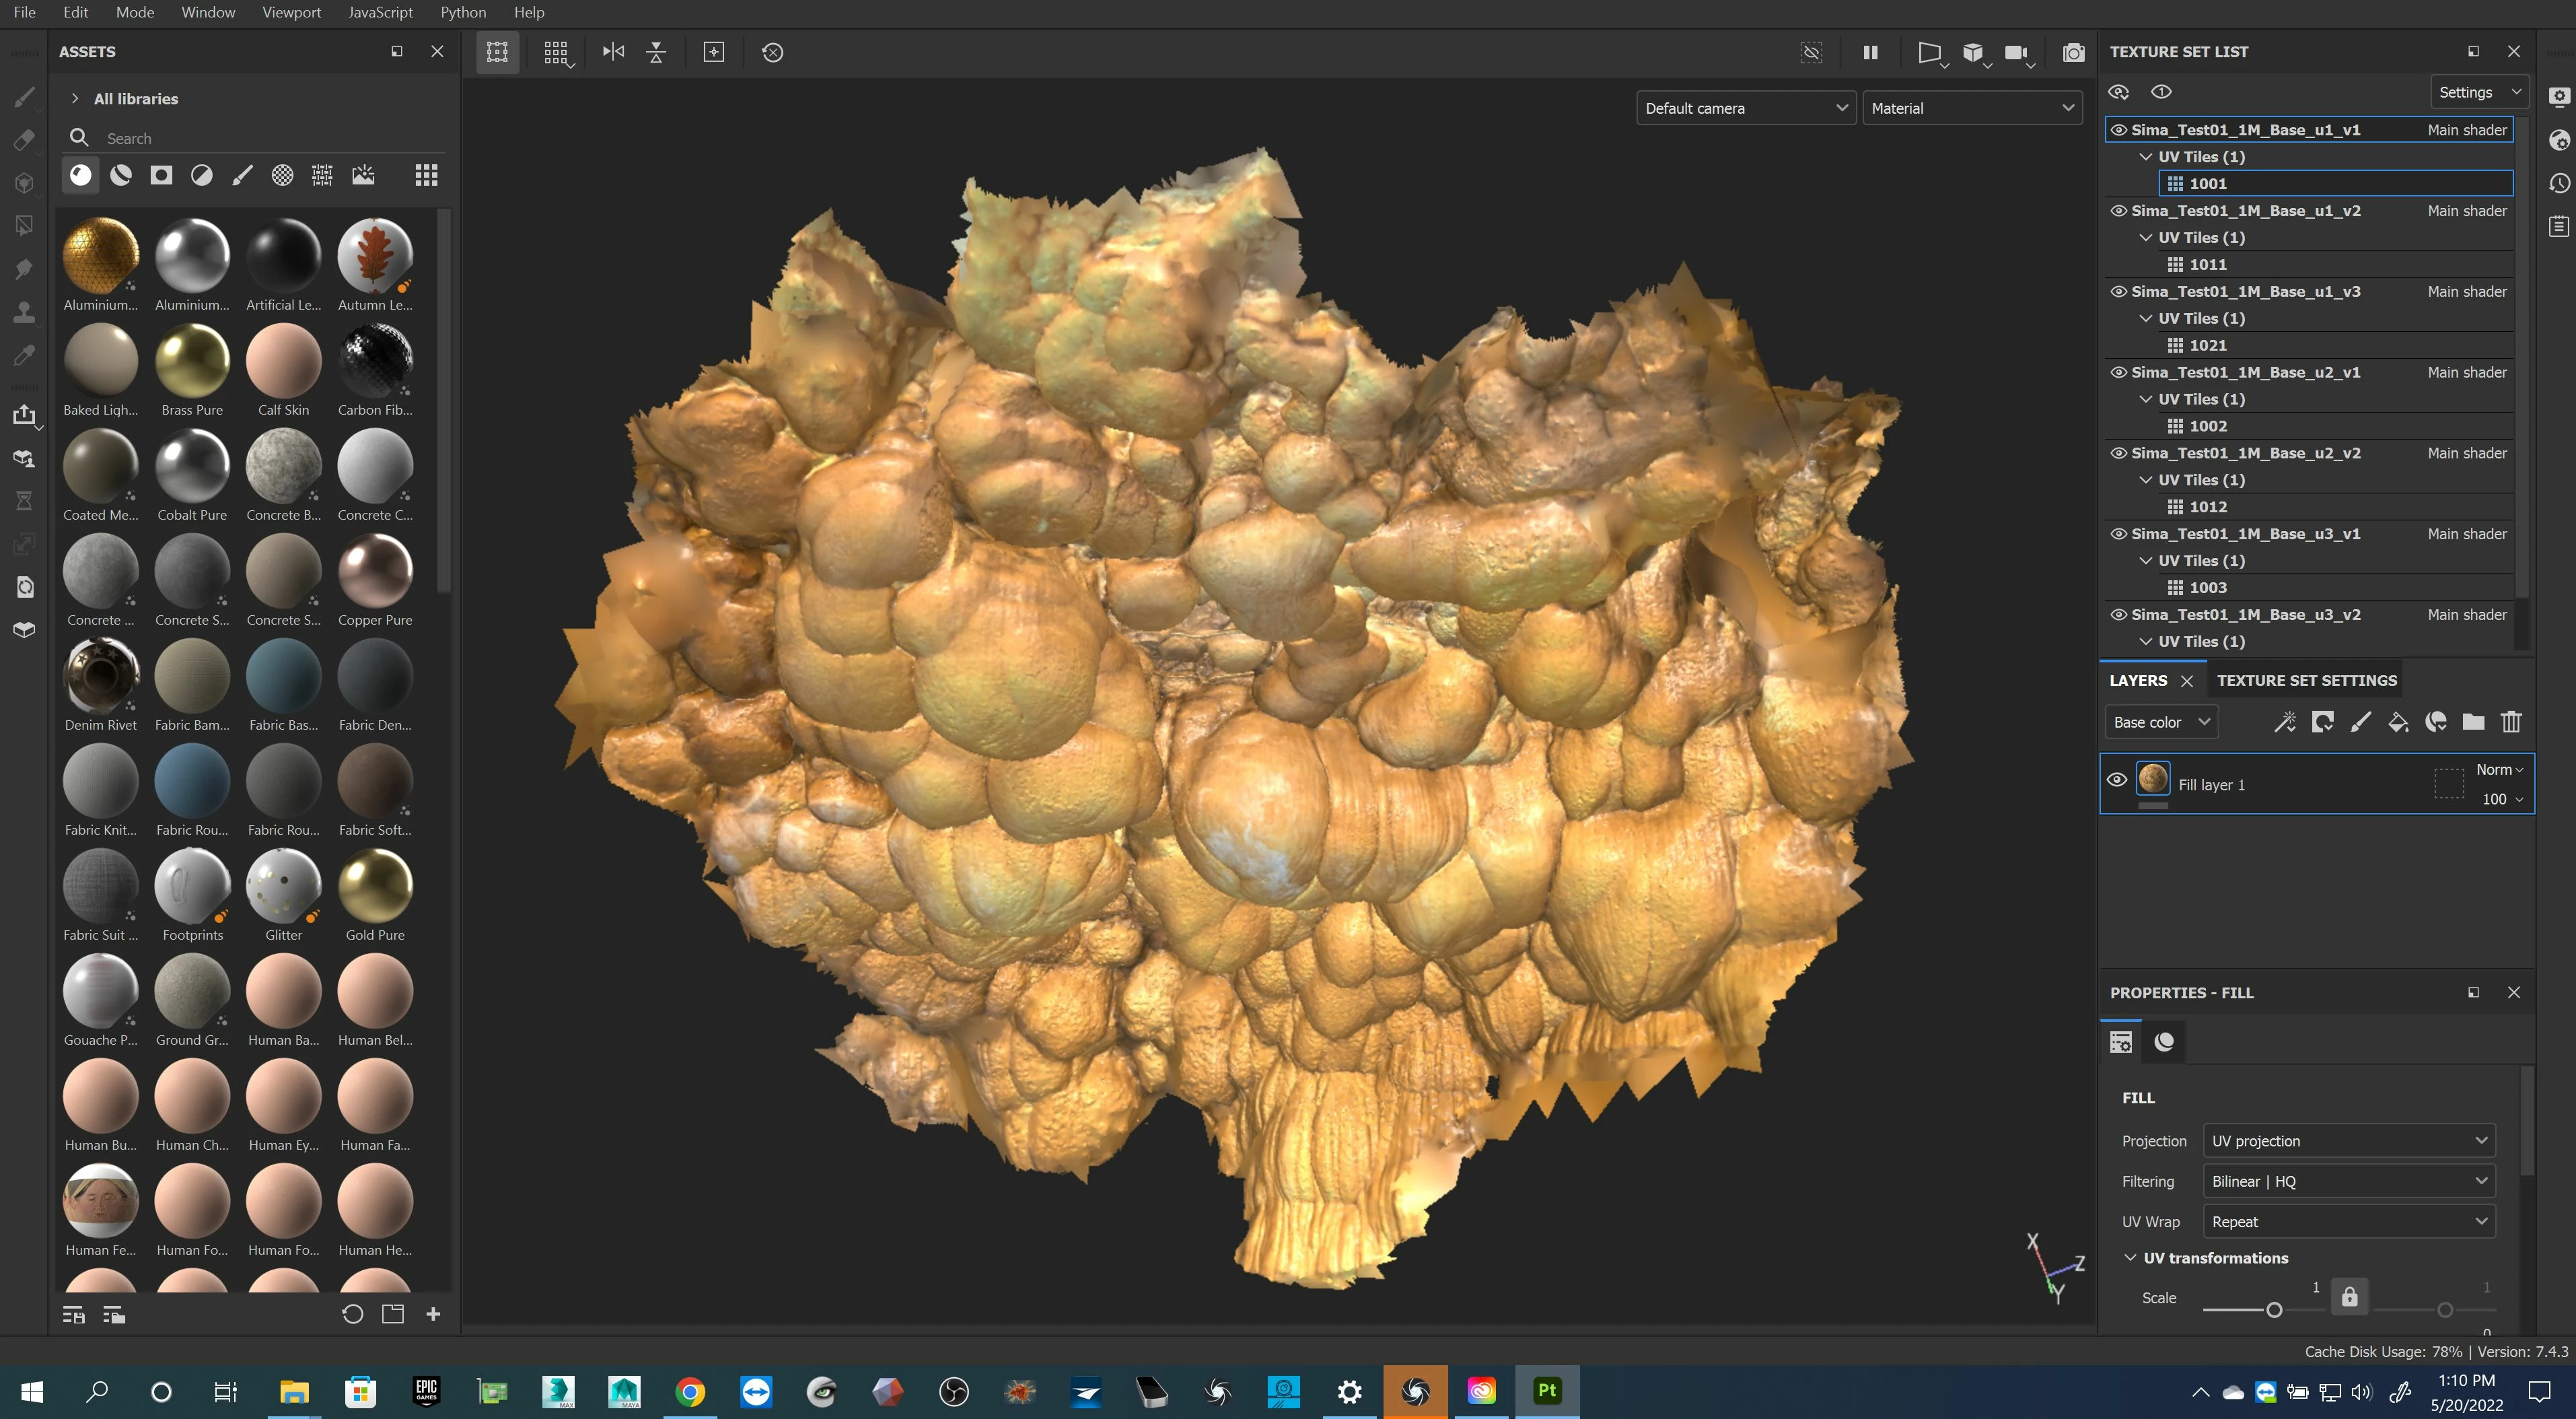Filter assets by brushes icon
This screenshot has width=2576, height=1419.
(242, 176)
